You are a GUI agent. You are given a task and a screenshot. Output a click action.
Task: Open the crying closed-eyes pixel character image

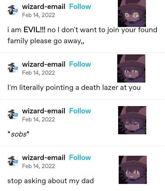pyautogui.click(x=132, y=120)
